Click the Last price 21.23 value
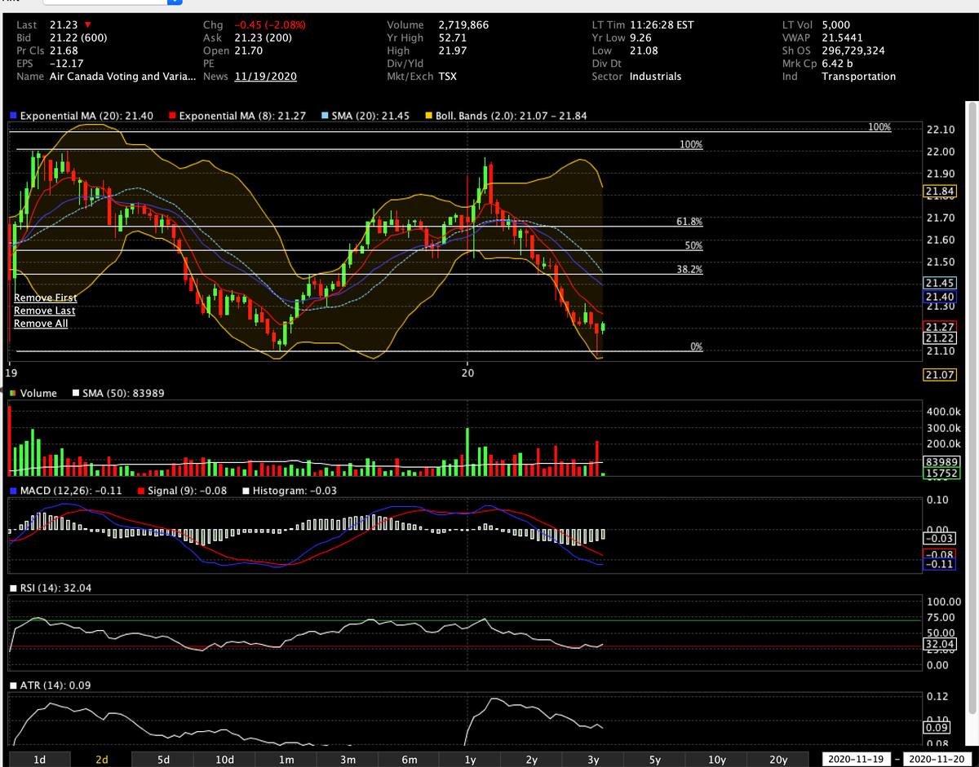Image resolution: width=979 pixels, height=767 pixels. [x=64, y=25]
